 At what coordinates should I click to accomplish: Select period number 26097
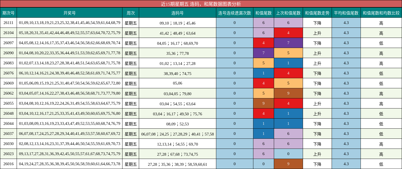[x=8, y=43]
